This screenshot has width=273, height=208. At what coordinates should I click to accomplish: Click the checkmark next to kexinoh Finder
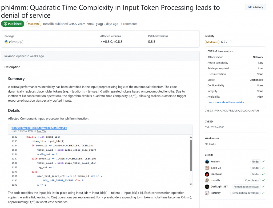[263, 162]
